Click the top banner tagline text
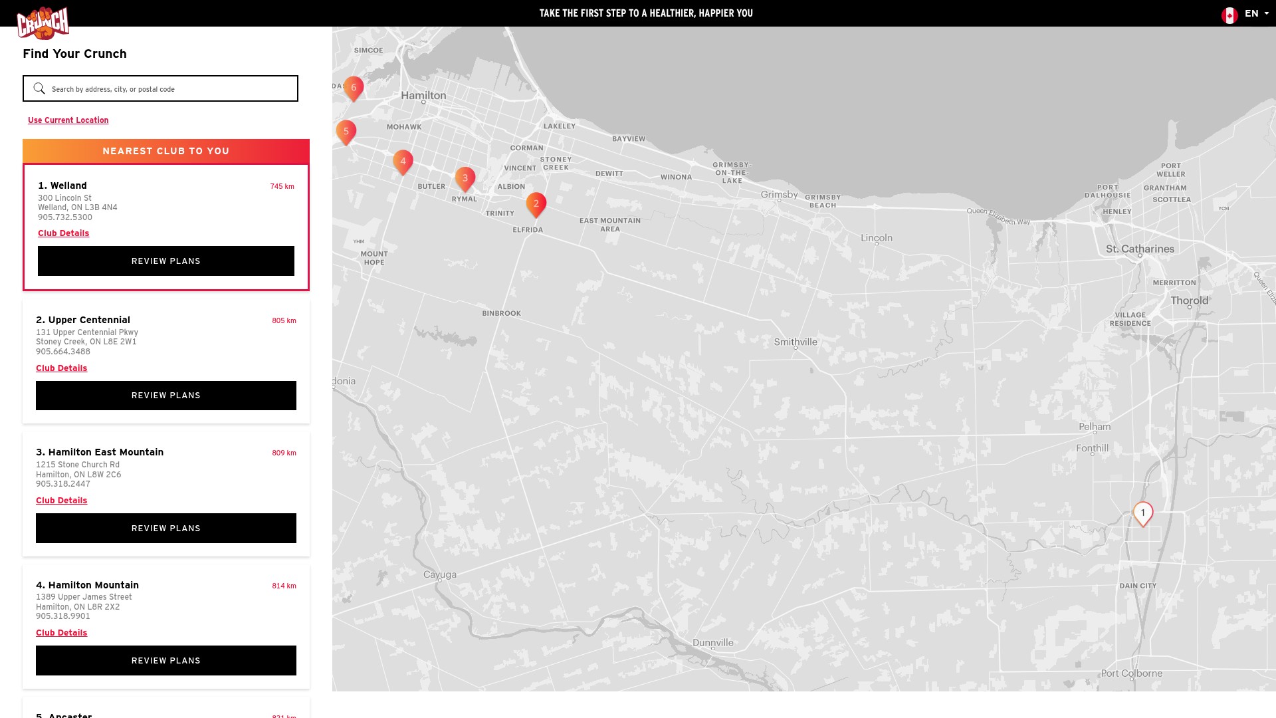 646,13
